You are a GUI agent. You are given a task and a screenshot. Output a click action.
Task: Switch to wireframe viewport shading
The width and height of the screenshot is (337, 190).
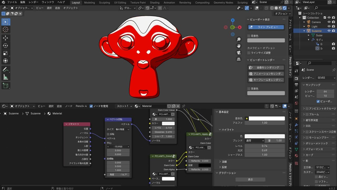coord(272,8)
